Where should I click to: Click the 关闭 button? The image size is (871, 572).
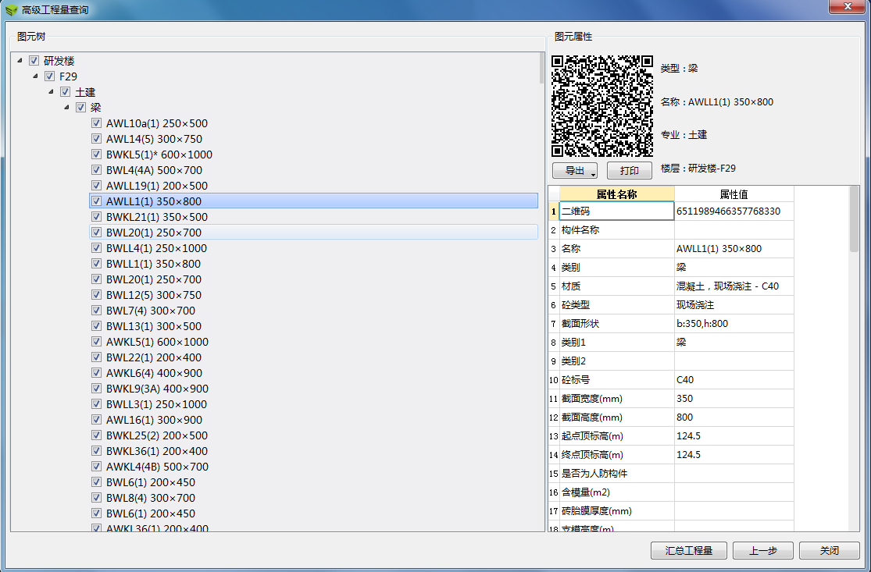[830, 550]
